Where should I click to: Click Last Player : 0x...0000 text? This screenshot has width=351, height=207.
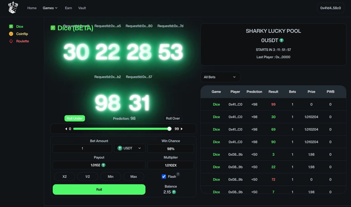click(273, 57)
